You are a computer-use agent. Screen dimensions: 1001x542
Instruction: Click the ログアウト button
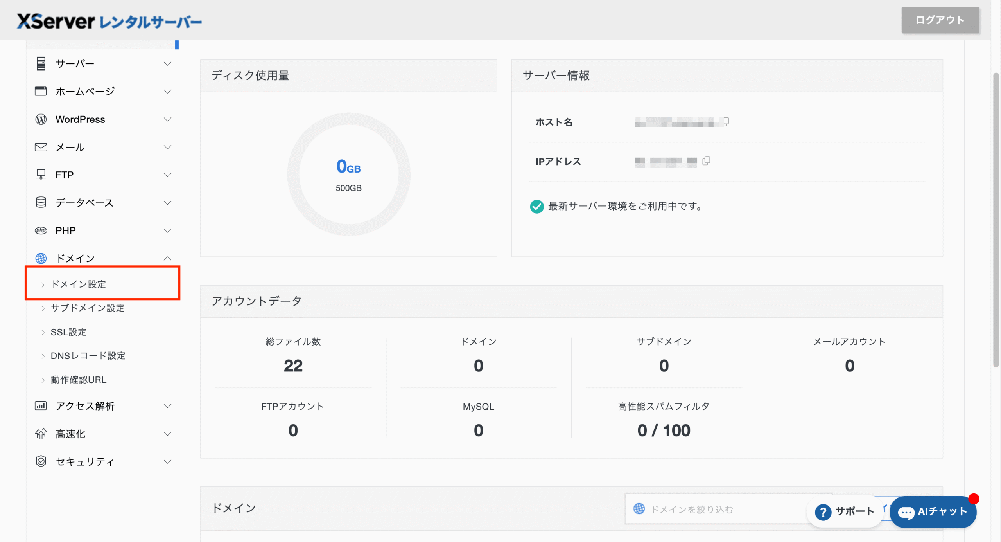coord(940,20)
